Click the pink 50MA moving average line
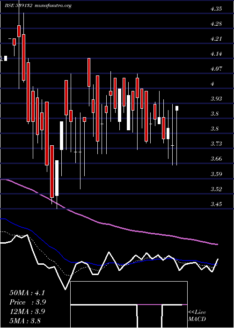Viewport: 234px width, 328px height. coord(109,224)
